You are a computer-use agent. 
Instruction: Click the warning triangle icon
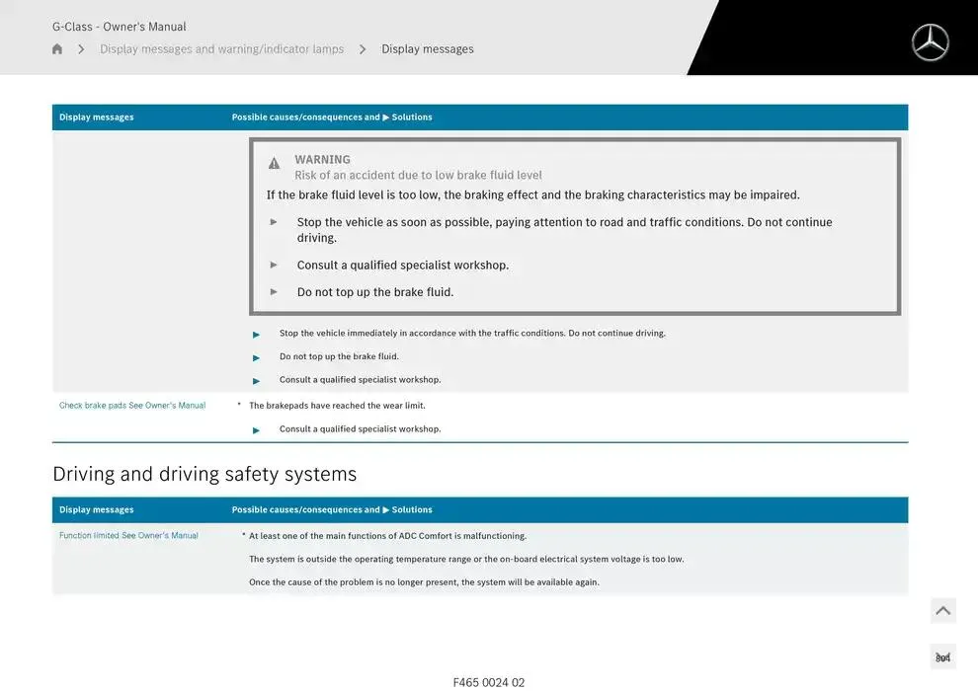coord(275,163)
